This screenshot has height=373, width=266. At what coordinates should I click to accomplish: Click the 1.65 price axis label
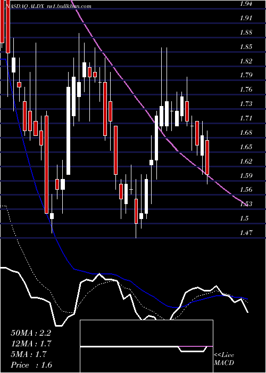[x=246, y=147]
